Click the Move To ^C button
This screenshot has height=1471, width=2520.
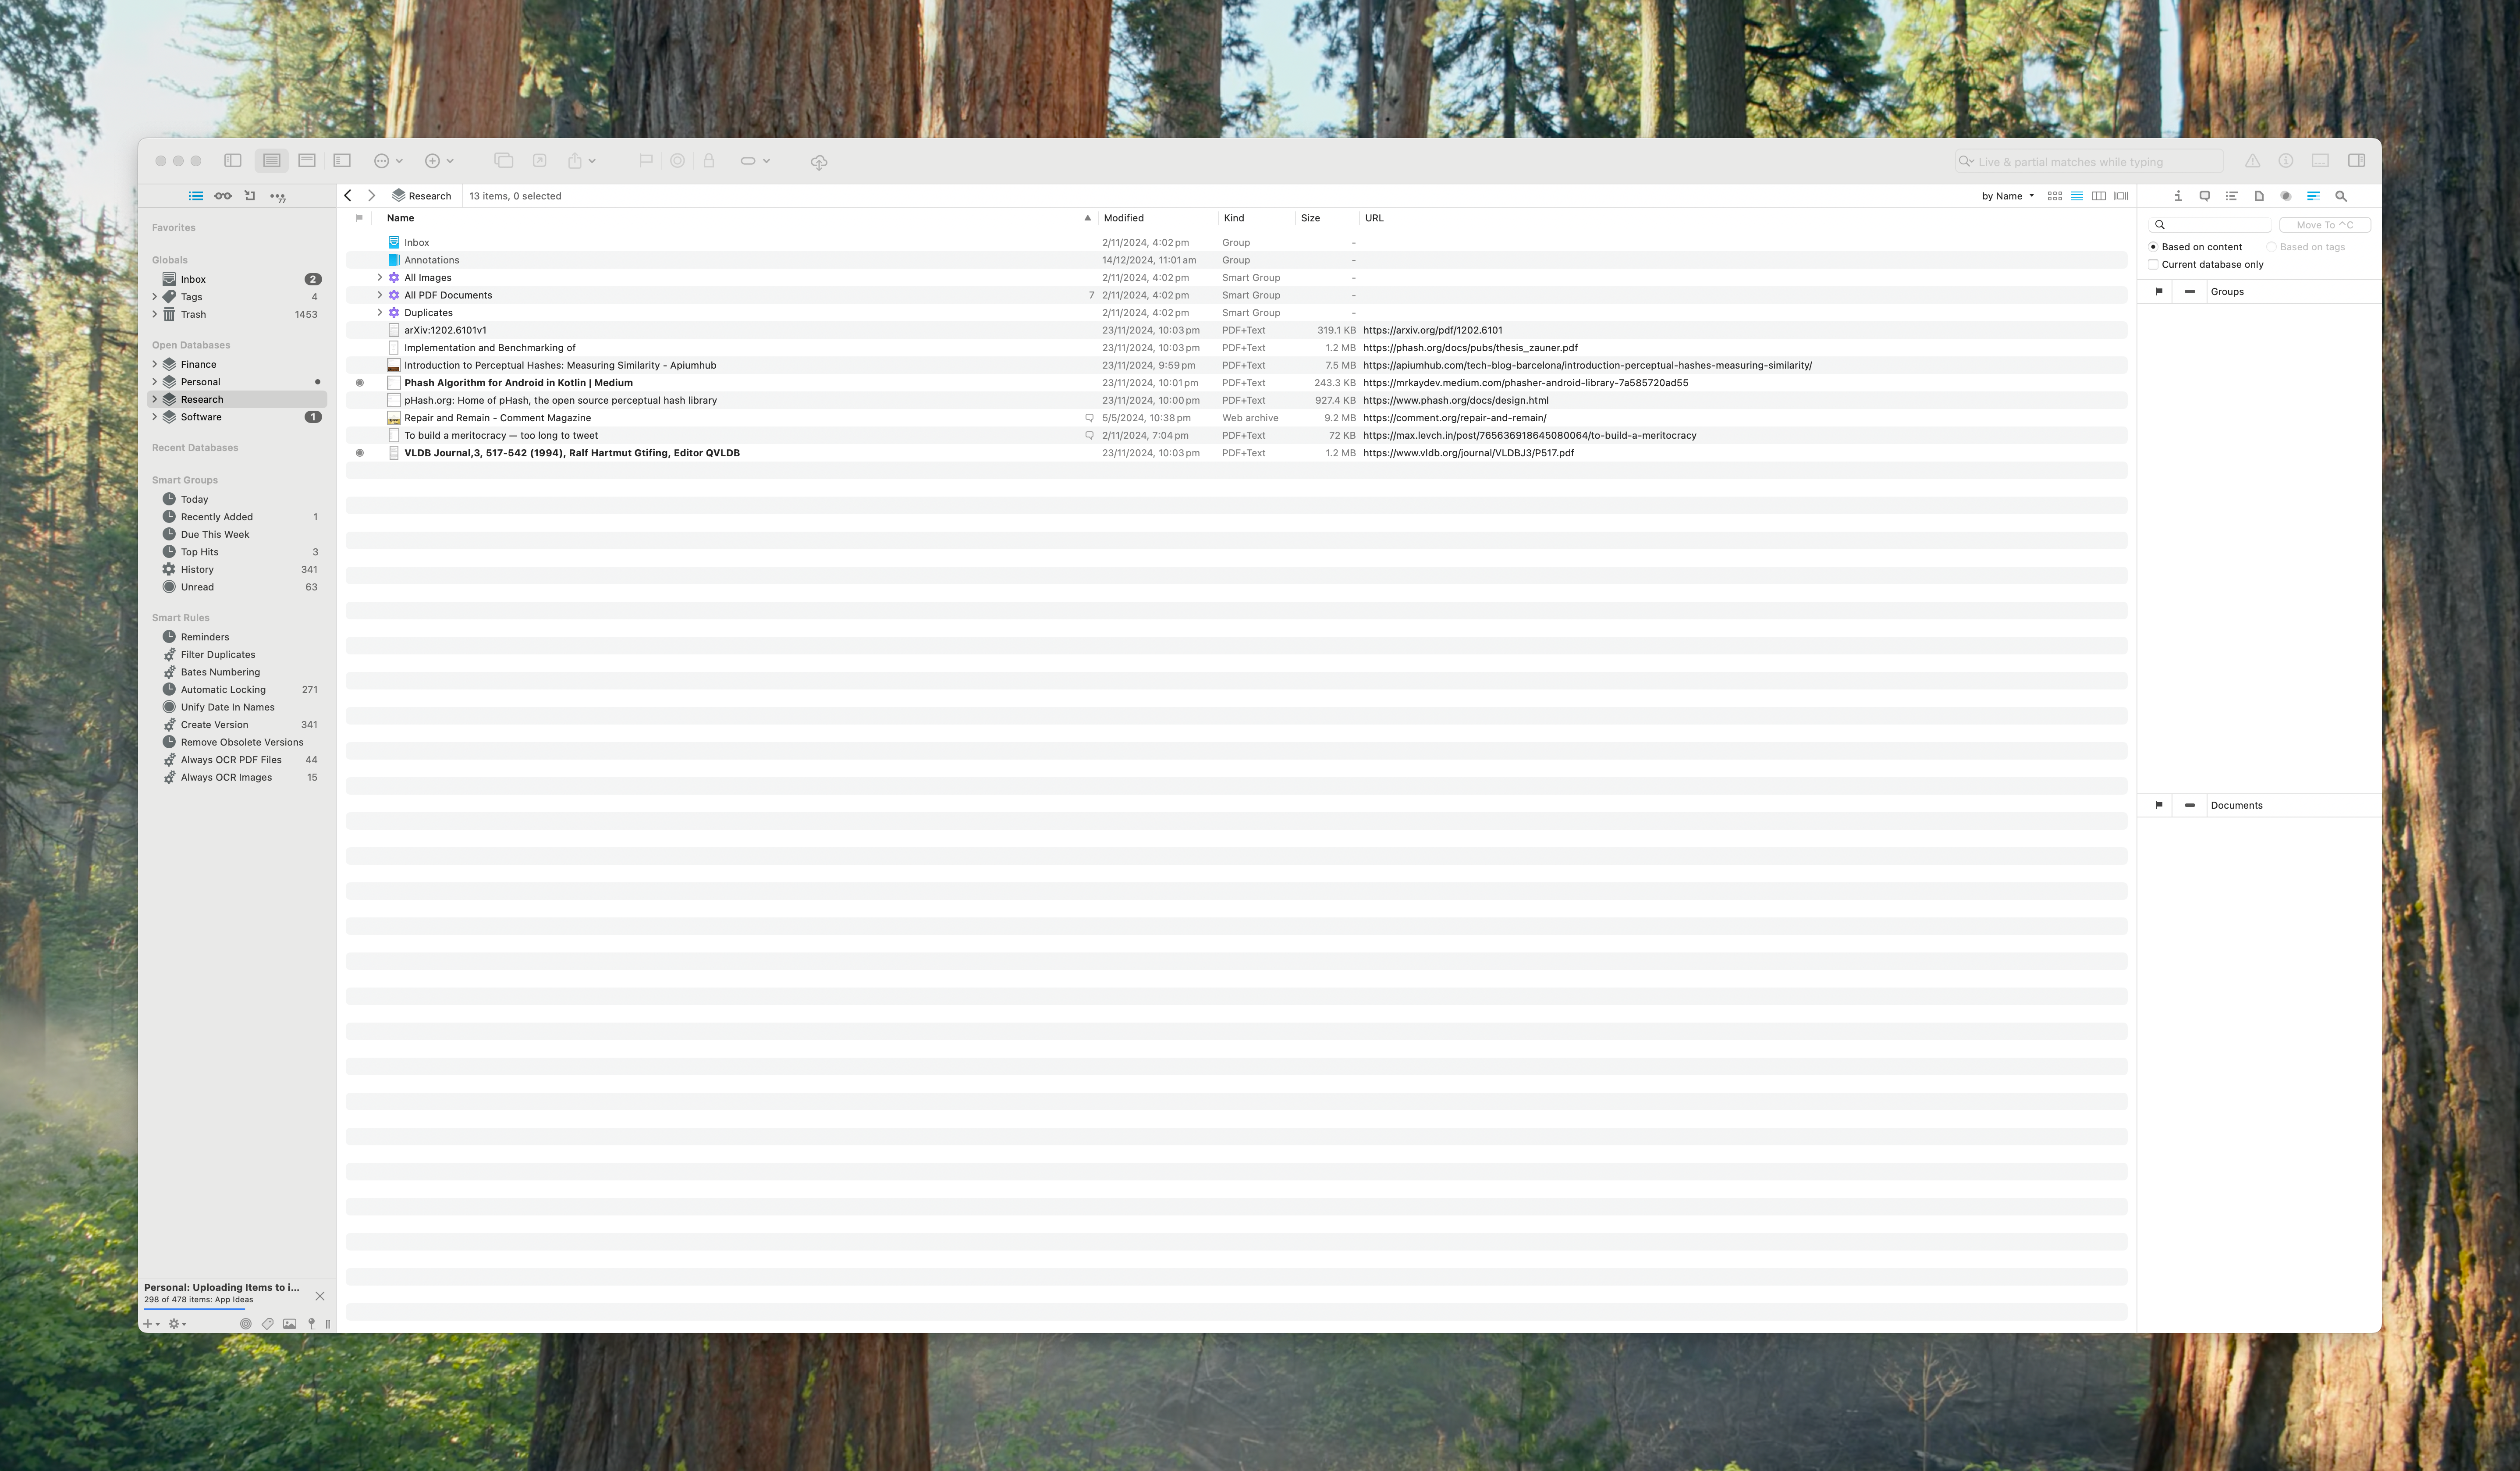coord(2325,224)
